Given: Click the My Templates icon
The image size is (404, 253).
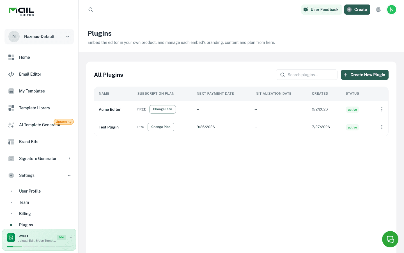Looking at the screenshot, I should coord(11,91).
